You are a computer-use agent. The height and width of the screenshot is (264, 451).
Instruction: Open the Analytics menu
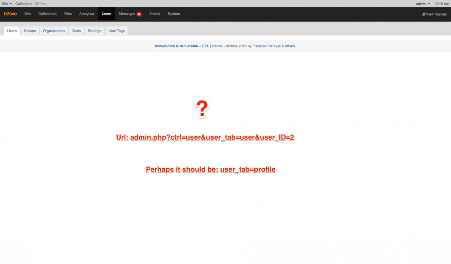tap(87, 14)
